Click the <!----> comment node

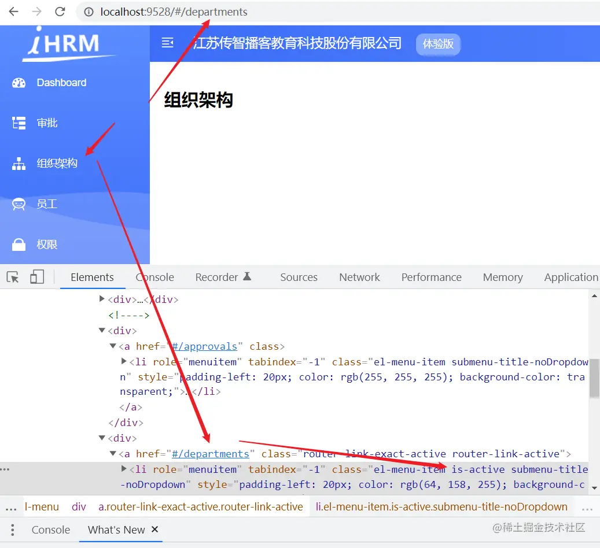128,315
